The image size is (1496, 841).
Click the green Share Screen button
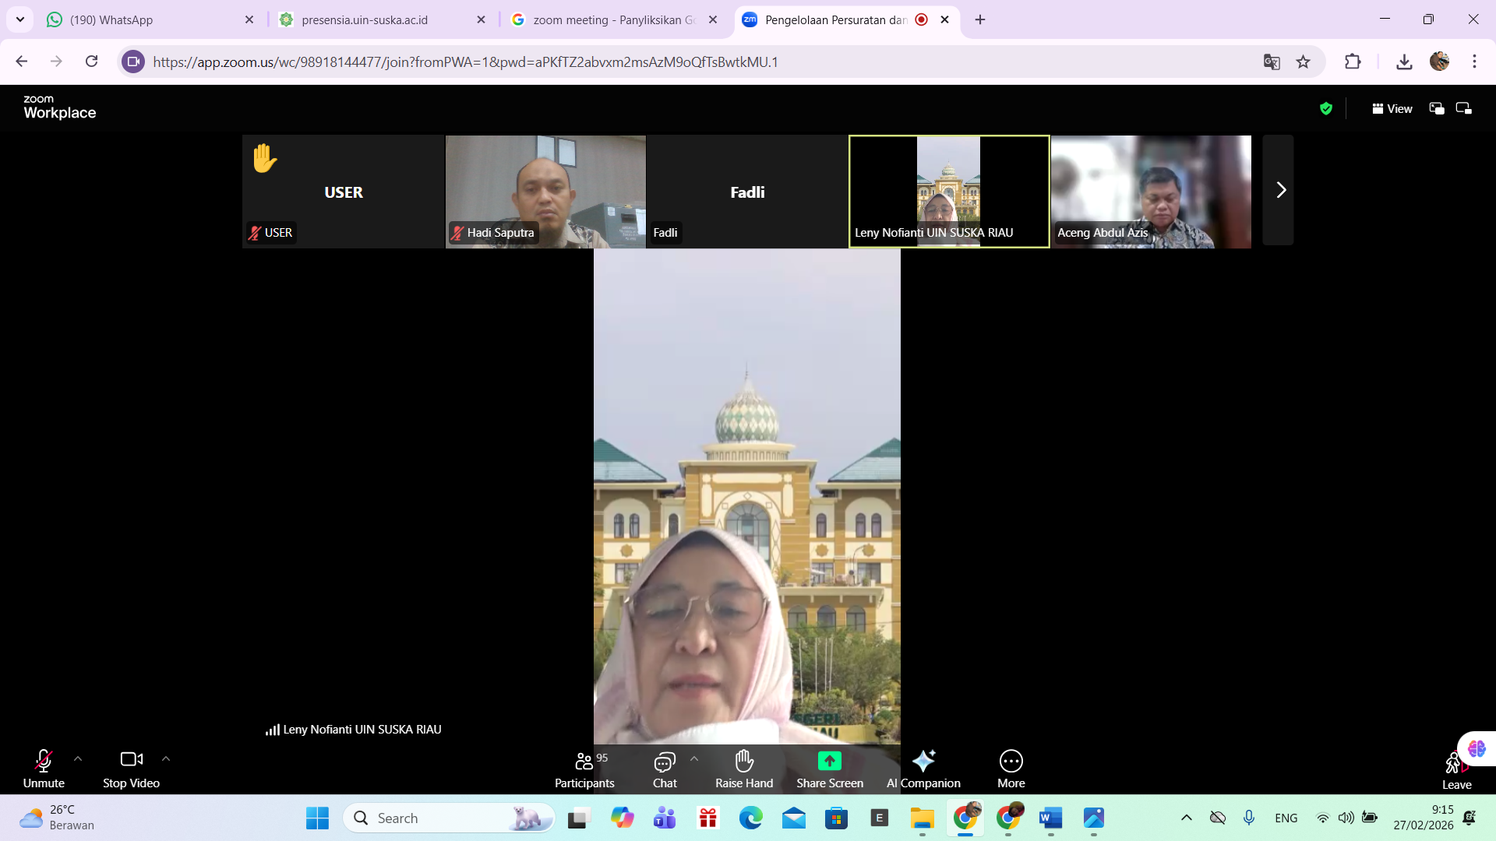pos(829,761)
